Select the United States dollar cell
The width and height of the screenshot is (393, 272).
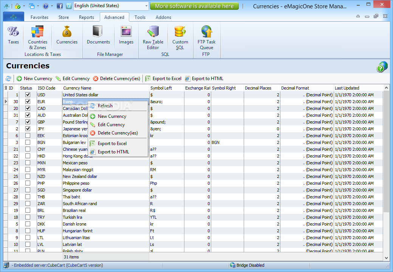click(105, 95)
